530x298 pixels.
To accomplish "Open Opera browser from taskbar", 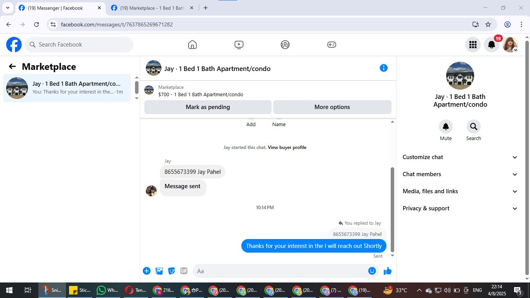I will (135, 290).
